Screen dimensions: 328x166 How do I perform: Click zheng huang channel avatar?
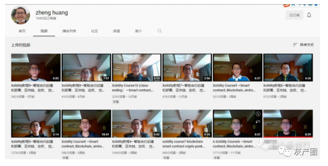(20, 15)
